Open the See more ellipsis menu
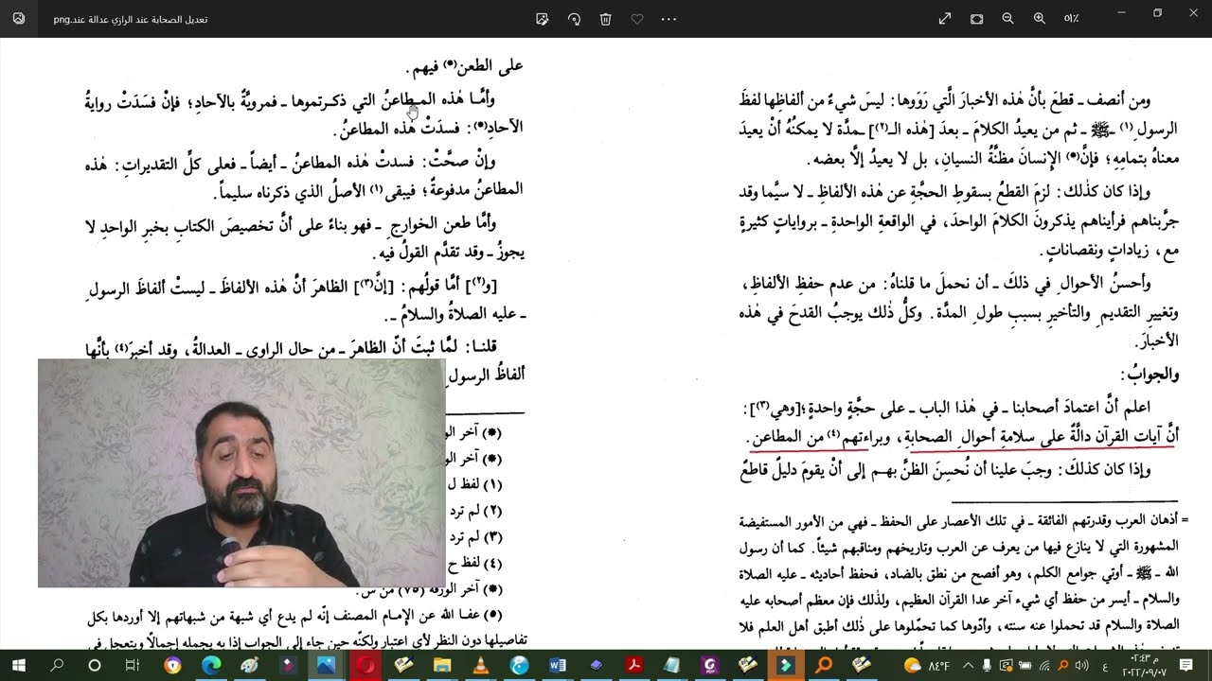 [668, 19]
